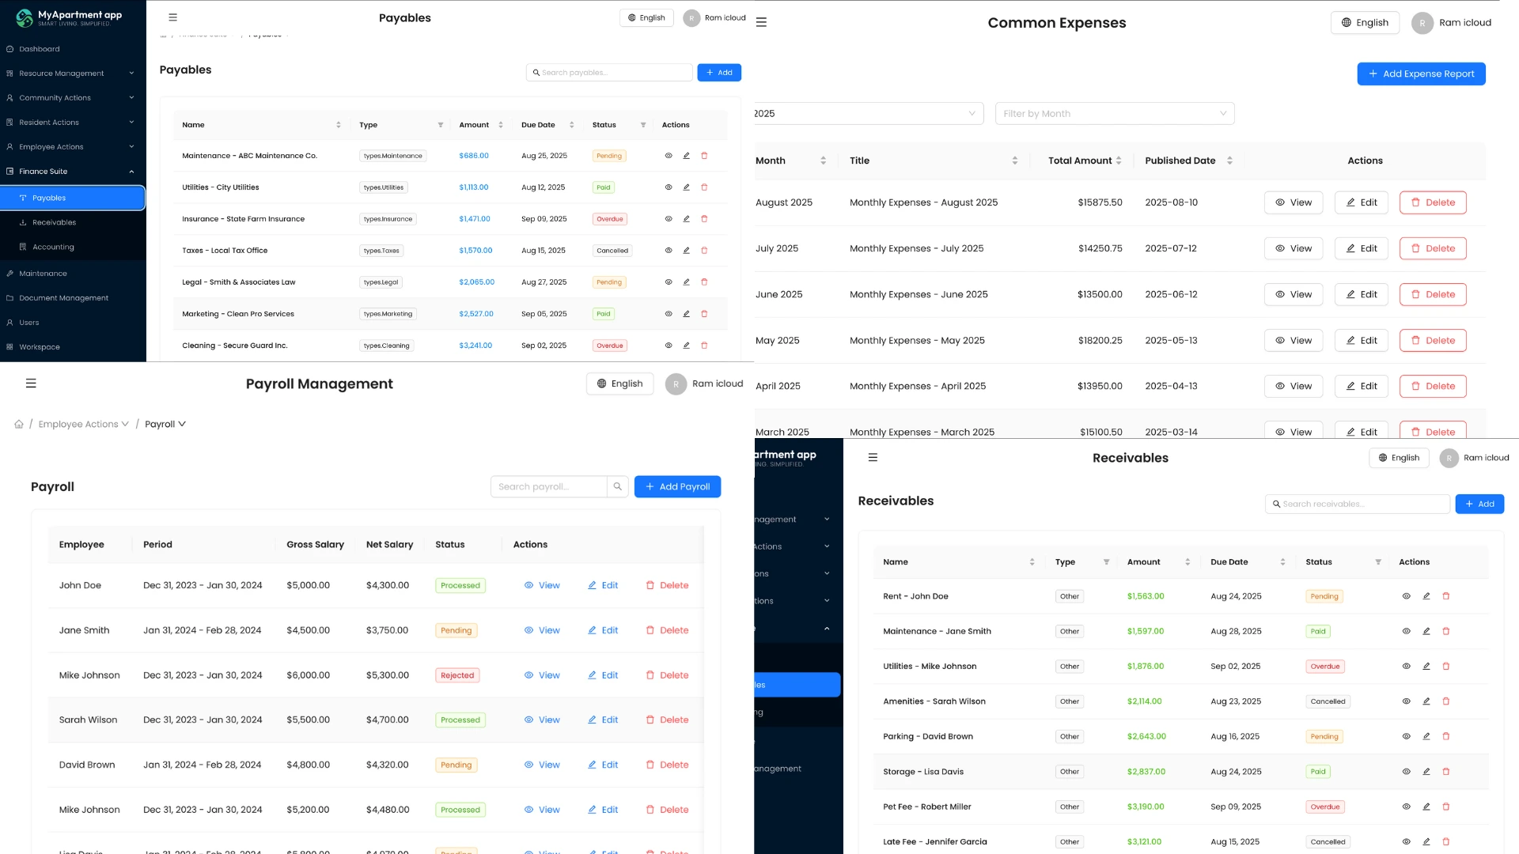View the Maintenance - ABC Maintenance Co. payable
Viewport: 1519px width, 854px height.
669,156
